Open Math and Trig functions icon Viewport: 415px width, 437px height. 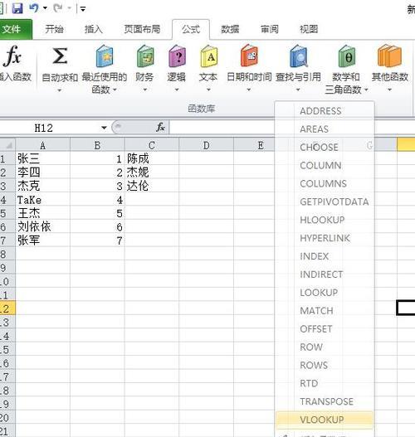tap(346, 57)
